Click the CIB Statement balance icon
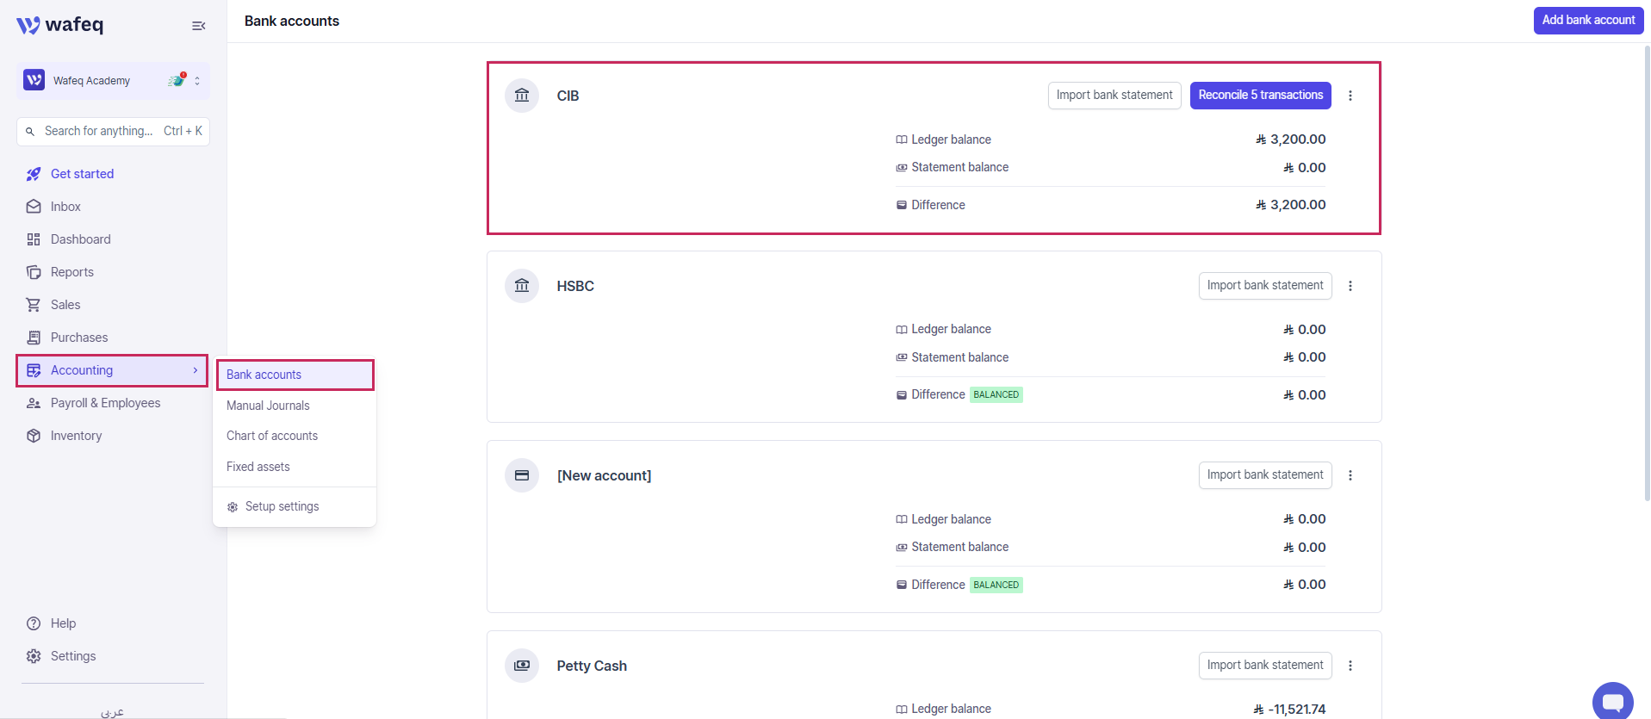Image resolution: width=1651 pixels, height=719 pixels. tap(901, 168)
